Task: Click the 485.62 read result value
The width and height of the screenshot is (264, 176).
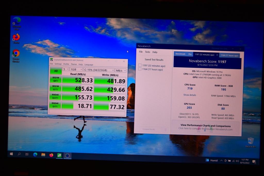Action: point(84,89)
